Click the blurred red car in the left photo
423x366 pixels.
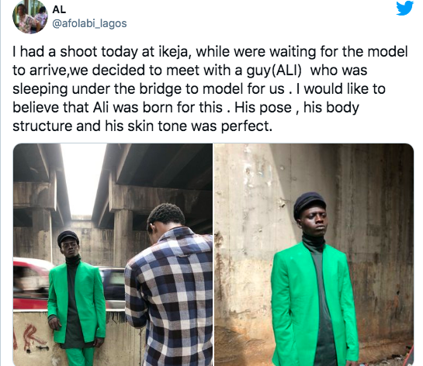tap(31, 283)
